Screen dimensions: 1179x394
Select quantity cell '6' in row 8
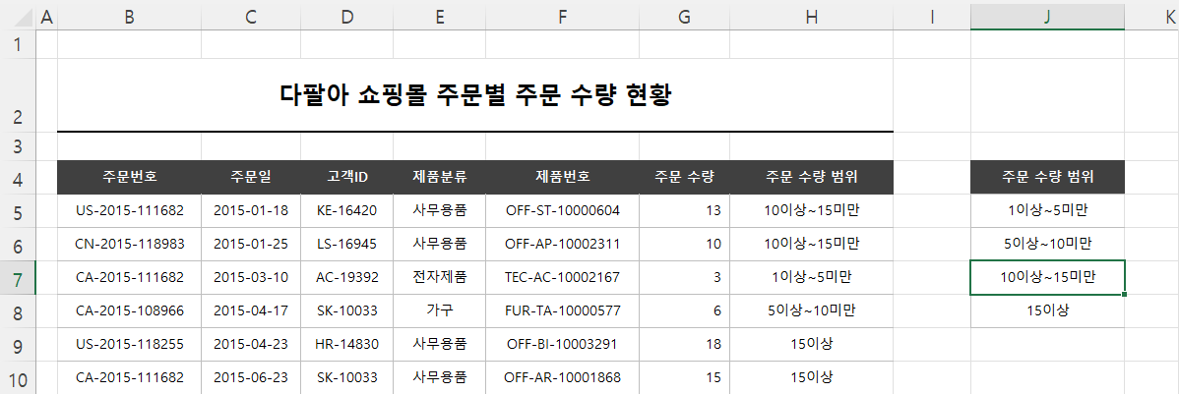(x=684, y=310)
